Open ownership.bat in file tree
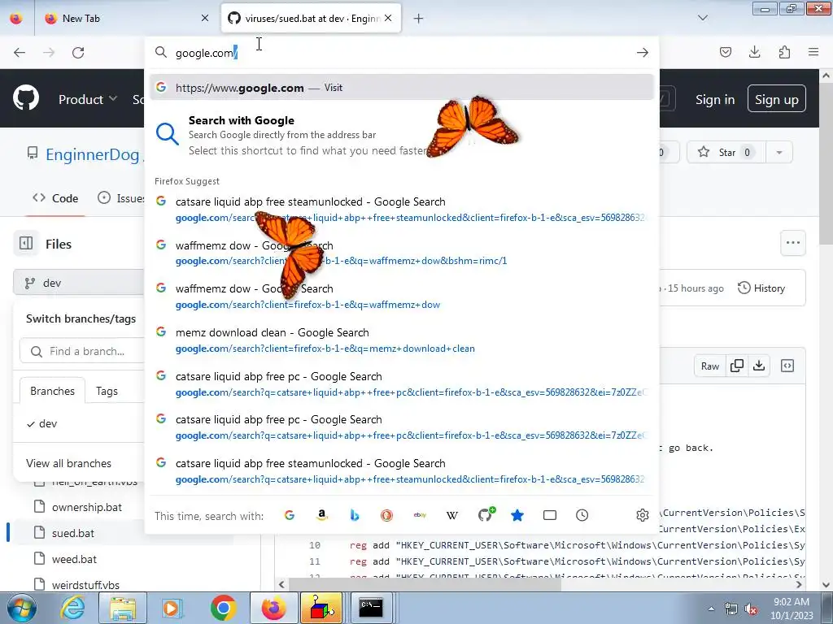The width and height of the screenshot is (833, 624). pyautogui.click(x=86, y=507)
